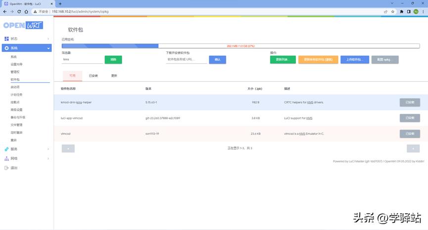Screen dimensions: 428x230
Task: Click the green 更新列表 button
Action: point(283,60)
